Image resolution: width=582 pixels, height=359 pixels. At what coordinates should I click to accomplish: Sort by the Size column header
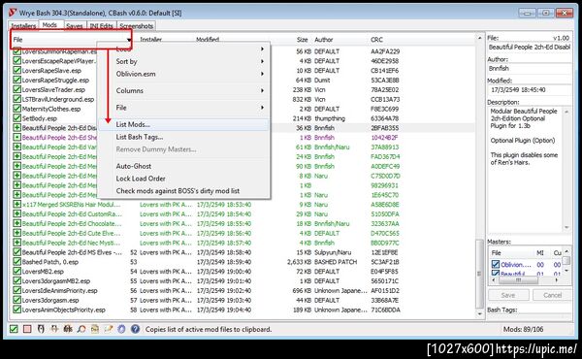tap(302, 40)
